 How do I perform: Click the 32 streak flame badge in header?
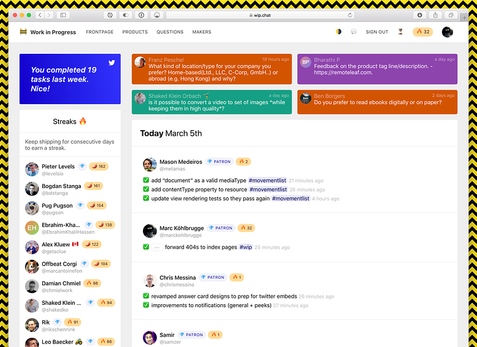(423, 32)
